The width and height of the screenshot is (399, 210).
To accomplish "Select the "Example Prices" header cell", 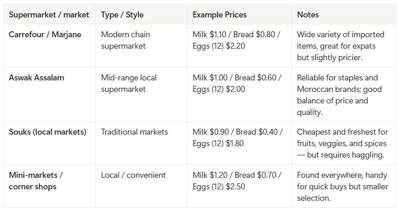I will point(220,15).
